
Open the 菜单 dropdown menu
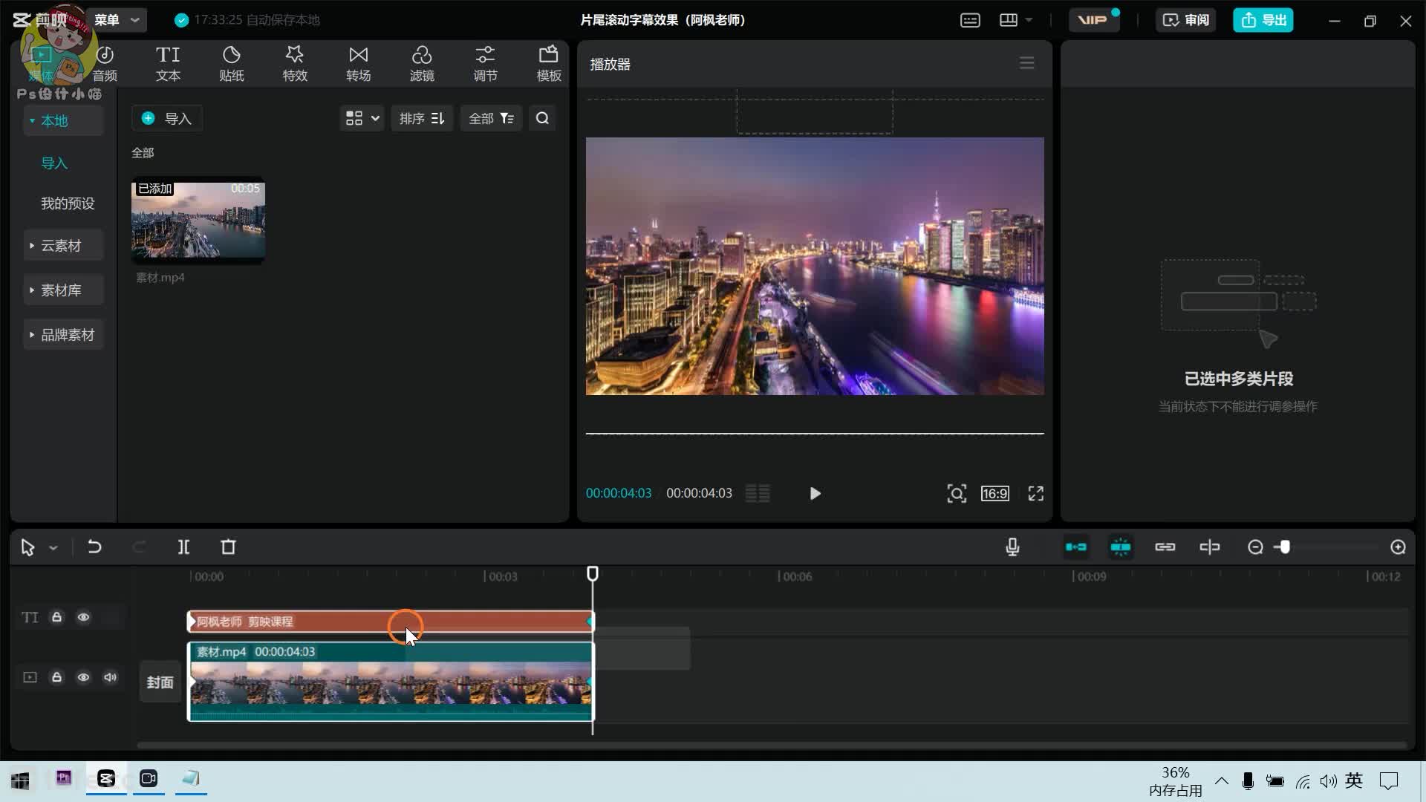tap(117, 20)
